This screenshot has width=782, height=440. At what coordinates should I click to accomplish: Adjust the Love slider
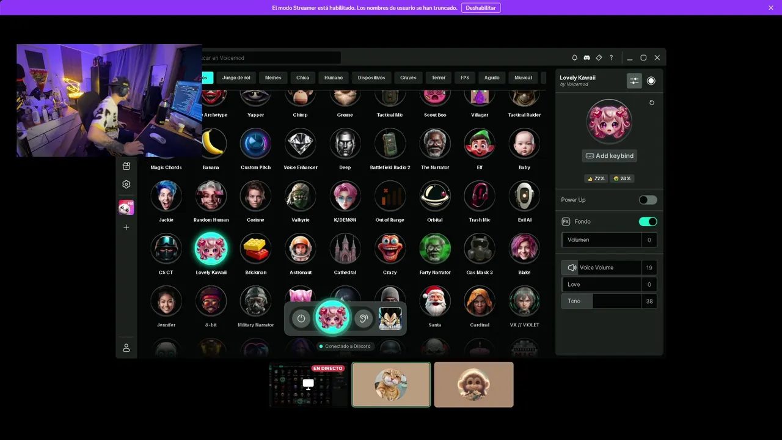click(x=610, y=284)
